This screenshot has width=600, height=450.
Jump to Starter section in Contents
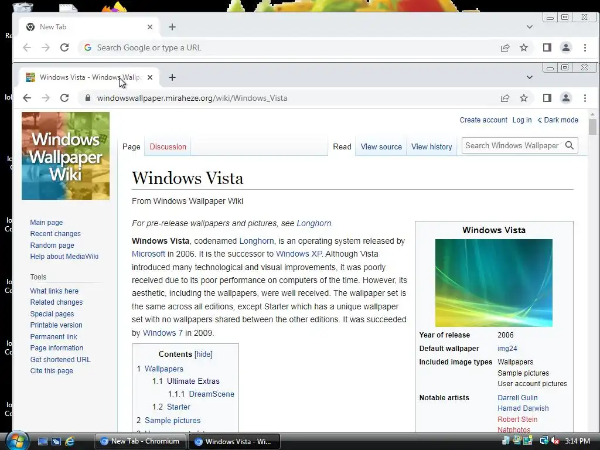[x=179, y=407]
